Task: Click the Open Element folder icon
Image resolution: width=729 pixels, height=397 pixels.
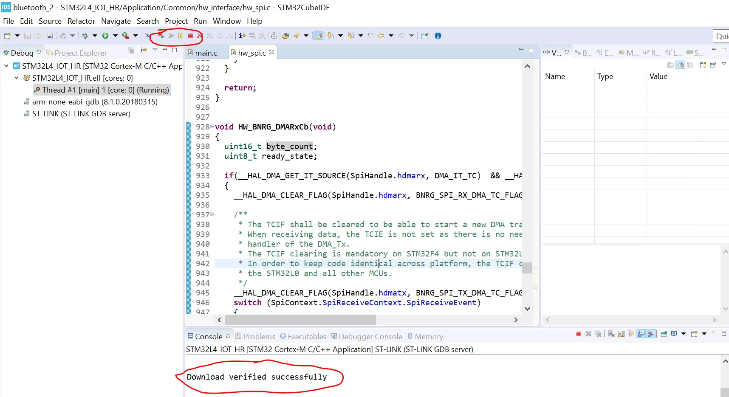Action: point(286,36)
